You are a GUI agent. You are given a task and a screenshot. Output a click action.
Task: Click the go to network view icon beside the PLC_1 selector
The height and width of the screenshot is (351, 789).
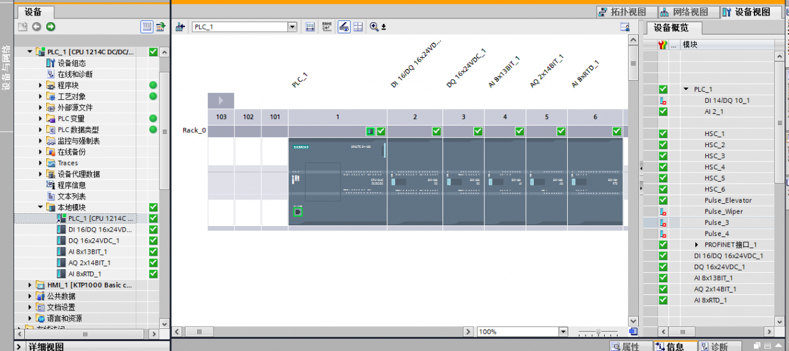coord(181,26)
